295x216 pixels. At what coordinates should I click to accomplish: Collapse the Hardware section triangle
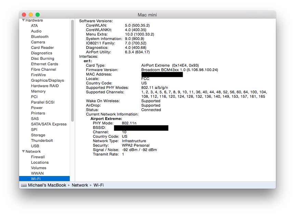pyautogui.click(x=23, y=20)
